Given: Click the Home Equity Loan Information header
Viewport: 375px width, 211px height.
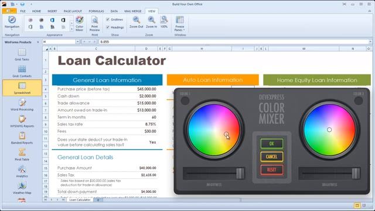Looking at the screenshot, I should click(x=317, y=80).
